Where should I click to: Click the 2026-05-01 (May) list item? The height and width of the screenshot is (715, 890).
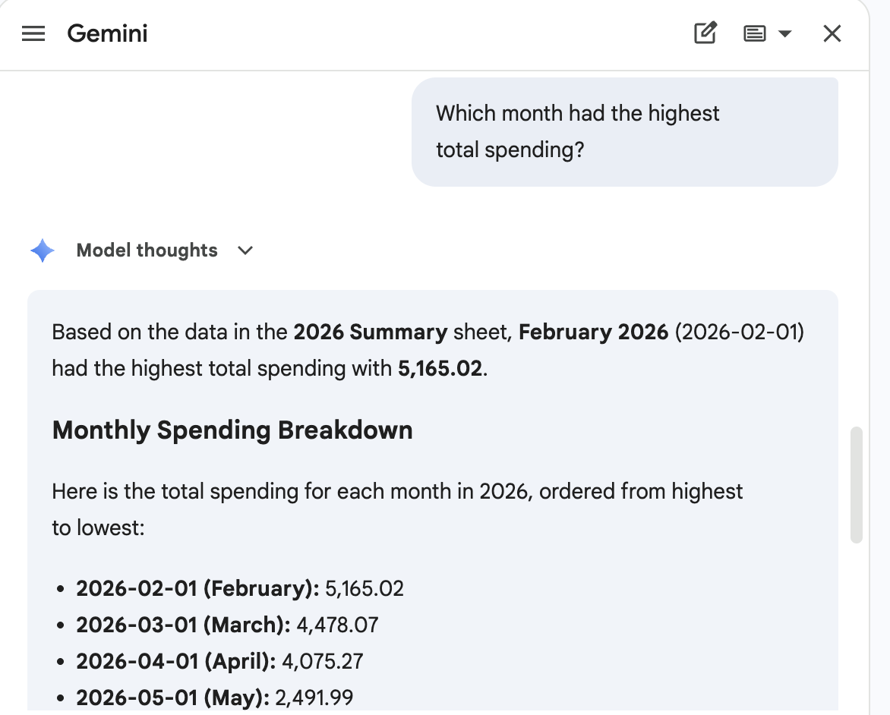(x=215, y=698)
